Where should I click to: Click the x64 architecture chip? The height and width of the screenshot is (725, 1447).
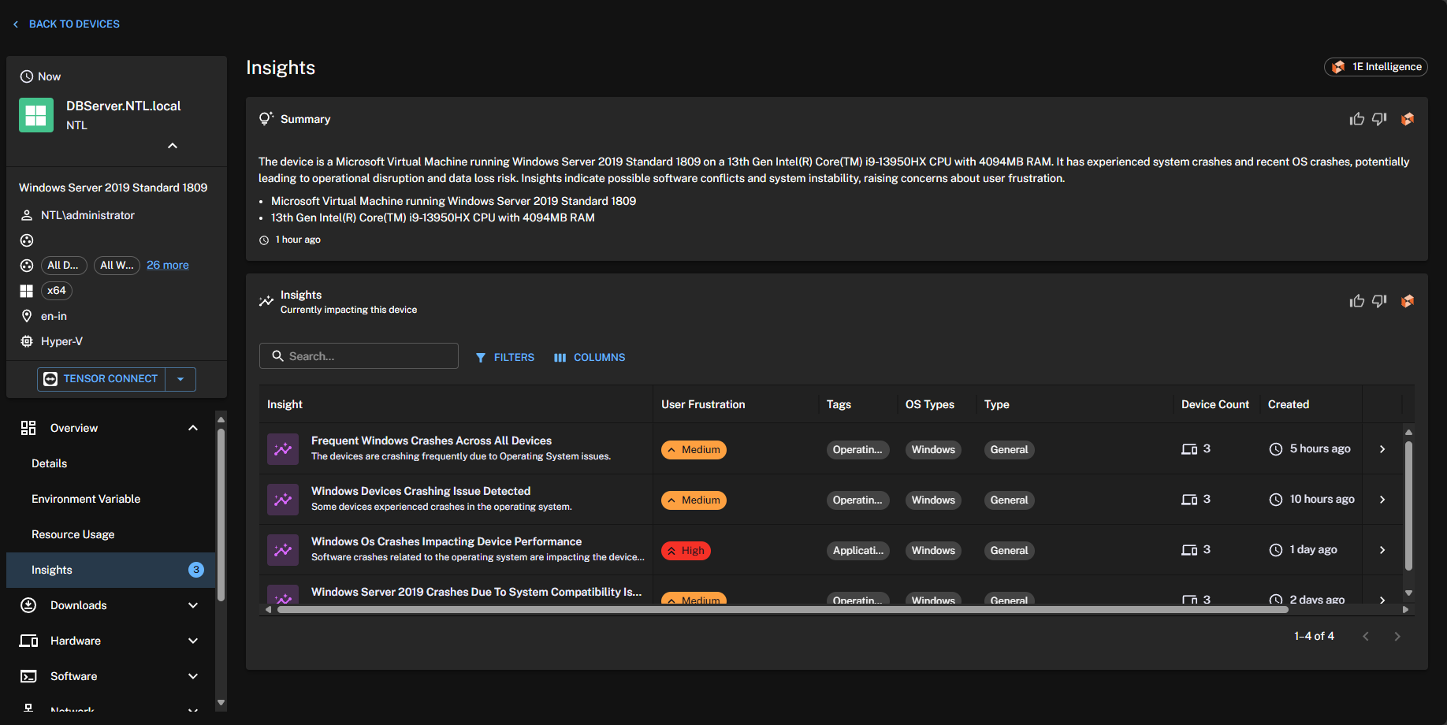click(x=57, y=291)
